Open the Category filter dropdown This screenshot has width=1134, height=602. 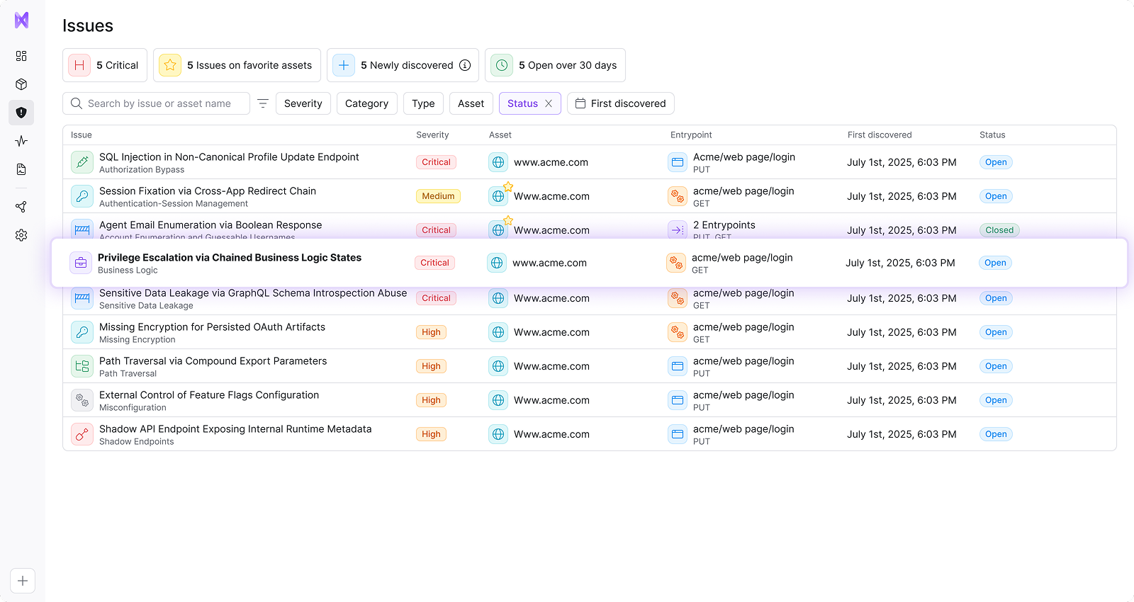tap(366, 103)
